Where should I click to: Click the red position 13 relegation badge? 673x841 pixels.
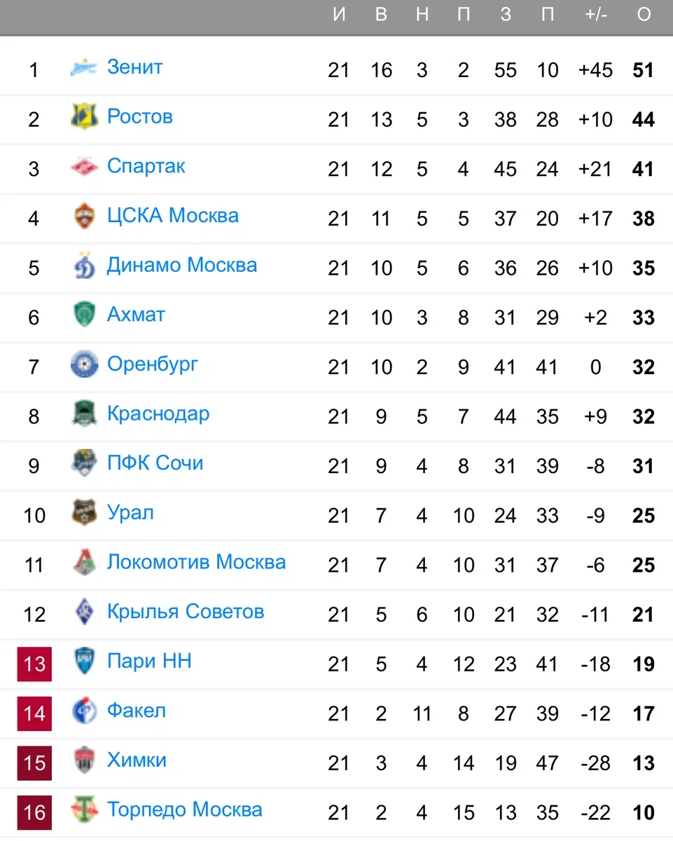(x=34, y=663)
